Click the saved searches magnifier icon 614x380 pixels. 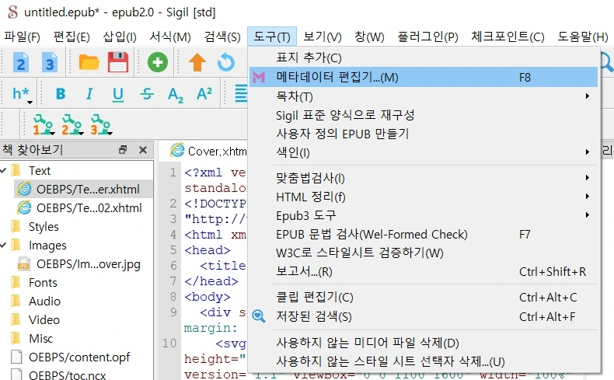pyautogui.click(x=259, y=316)
